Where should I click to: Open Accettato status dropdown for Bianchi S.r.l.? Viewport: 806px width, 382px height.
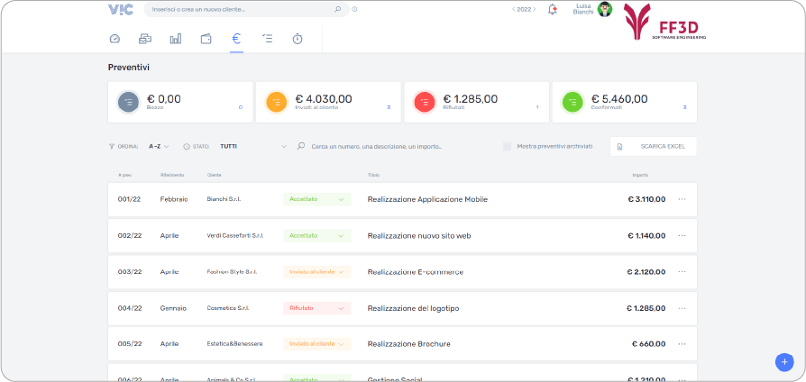(x=316, y=199)
